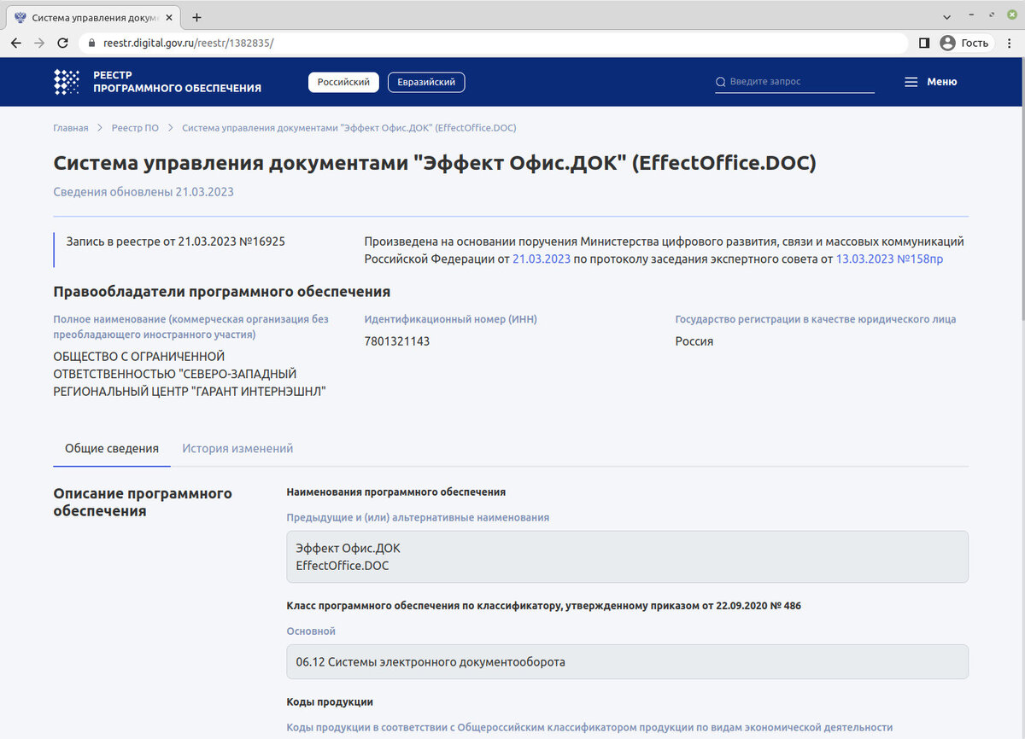The height and width of the screenshot is (739, 1025).
Task: Switch to История изменений tab
Action: click(237, 448)
